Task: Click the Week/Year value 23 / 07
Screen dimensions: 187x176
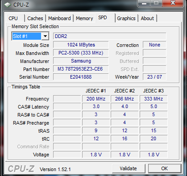Action: 154,77
